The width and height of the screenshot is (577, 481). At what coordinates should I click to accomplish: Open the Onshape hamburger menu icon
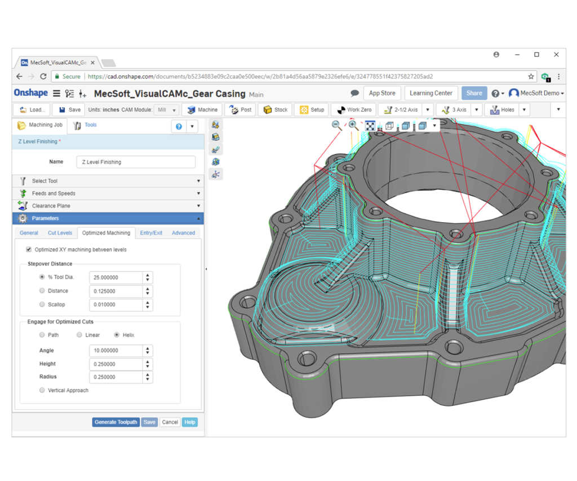[56, 93]
